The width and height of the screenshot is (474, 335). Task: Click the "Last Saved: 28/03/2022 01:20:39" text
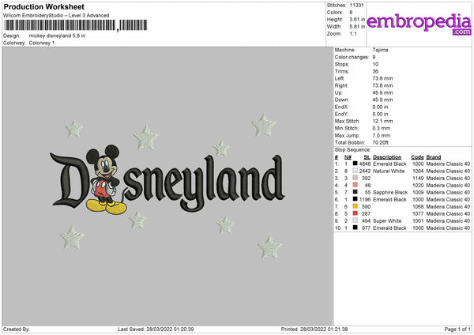pyautogui.click(x=156, y=329)
